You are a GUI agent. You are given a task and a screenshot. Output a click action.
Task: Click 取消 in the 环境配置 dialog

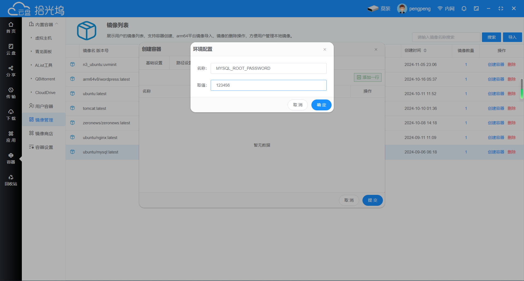click(x=298, y=105)
